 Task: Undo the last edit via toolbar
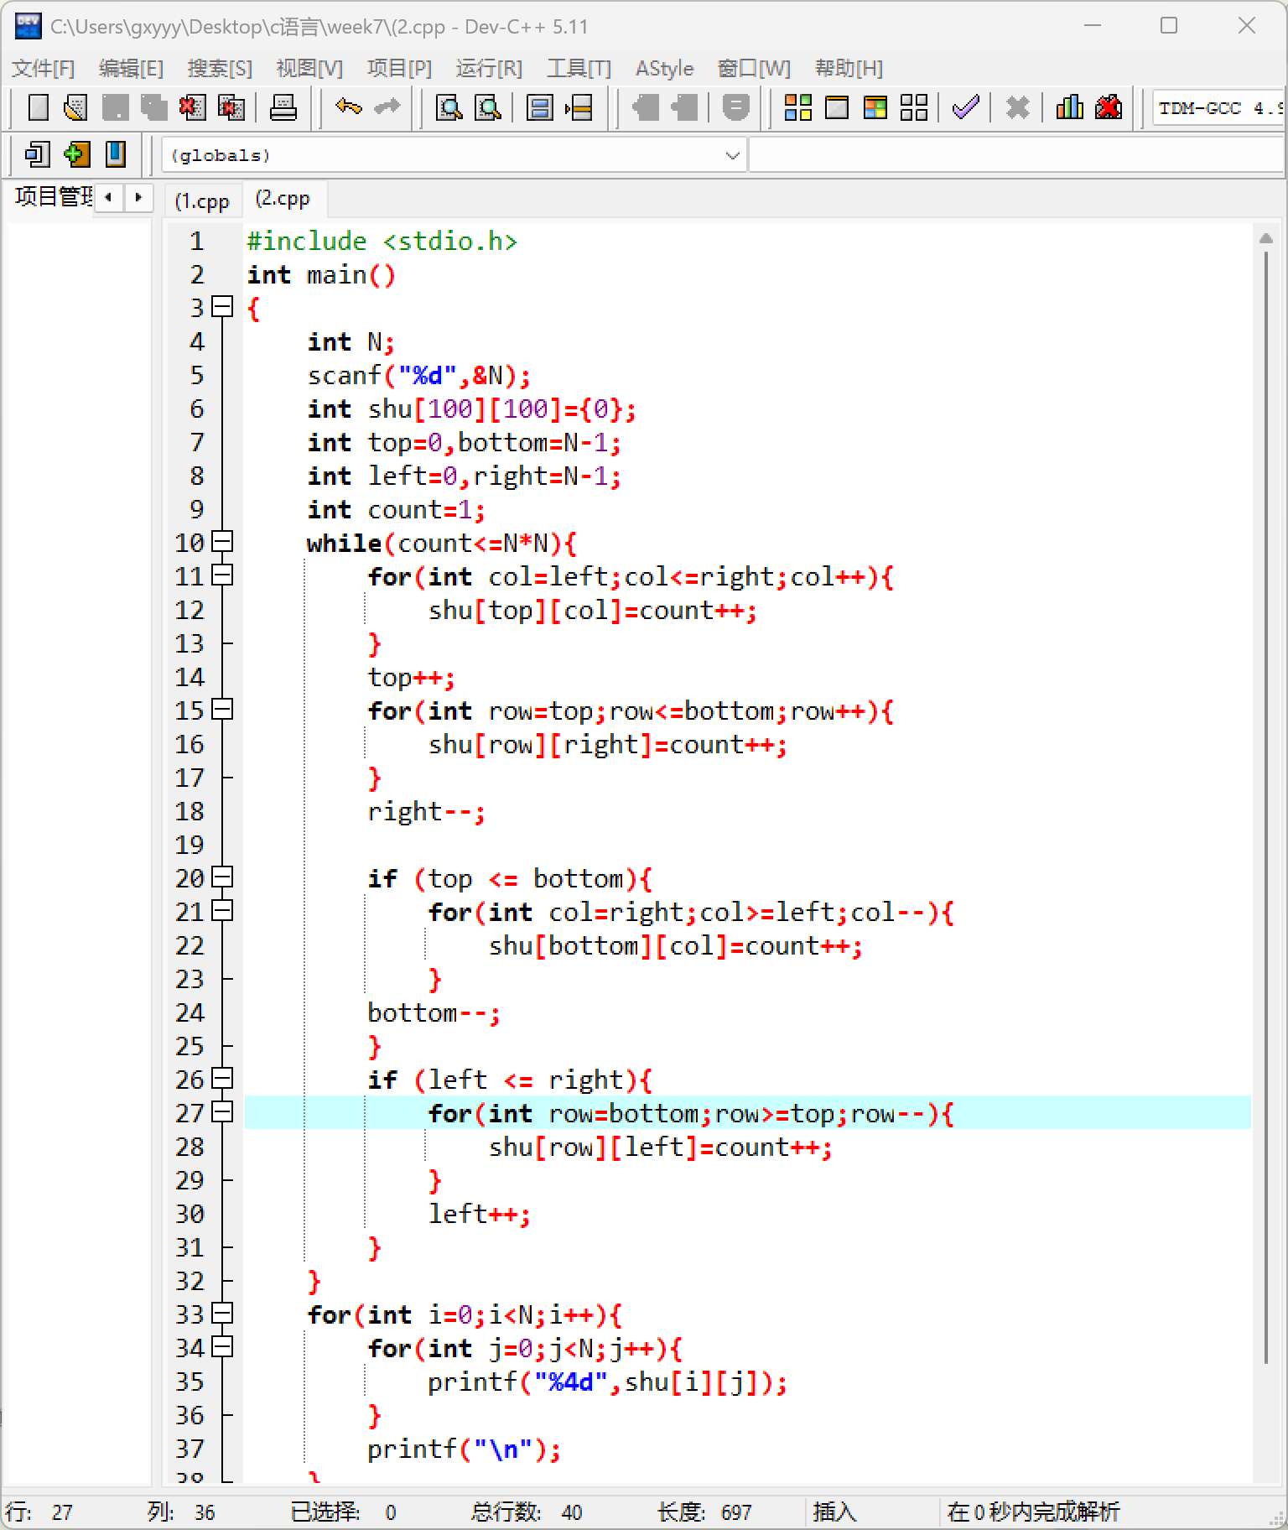pyautogui.click(x=348, y=107)
